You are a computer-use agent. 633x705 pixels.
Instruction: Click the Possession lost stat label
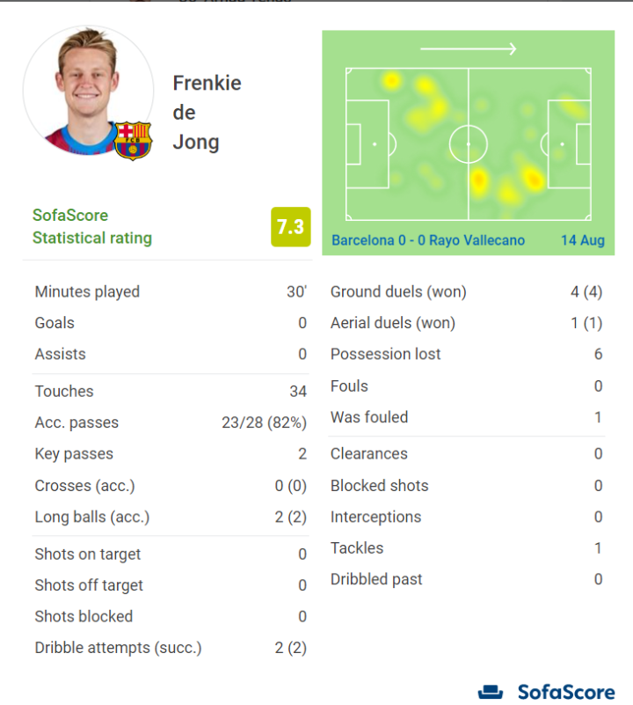click(x=386, y=355)
